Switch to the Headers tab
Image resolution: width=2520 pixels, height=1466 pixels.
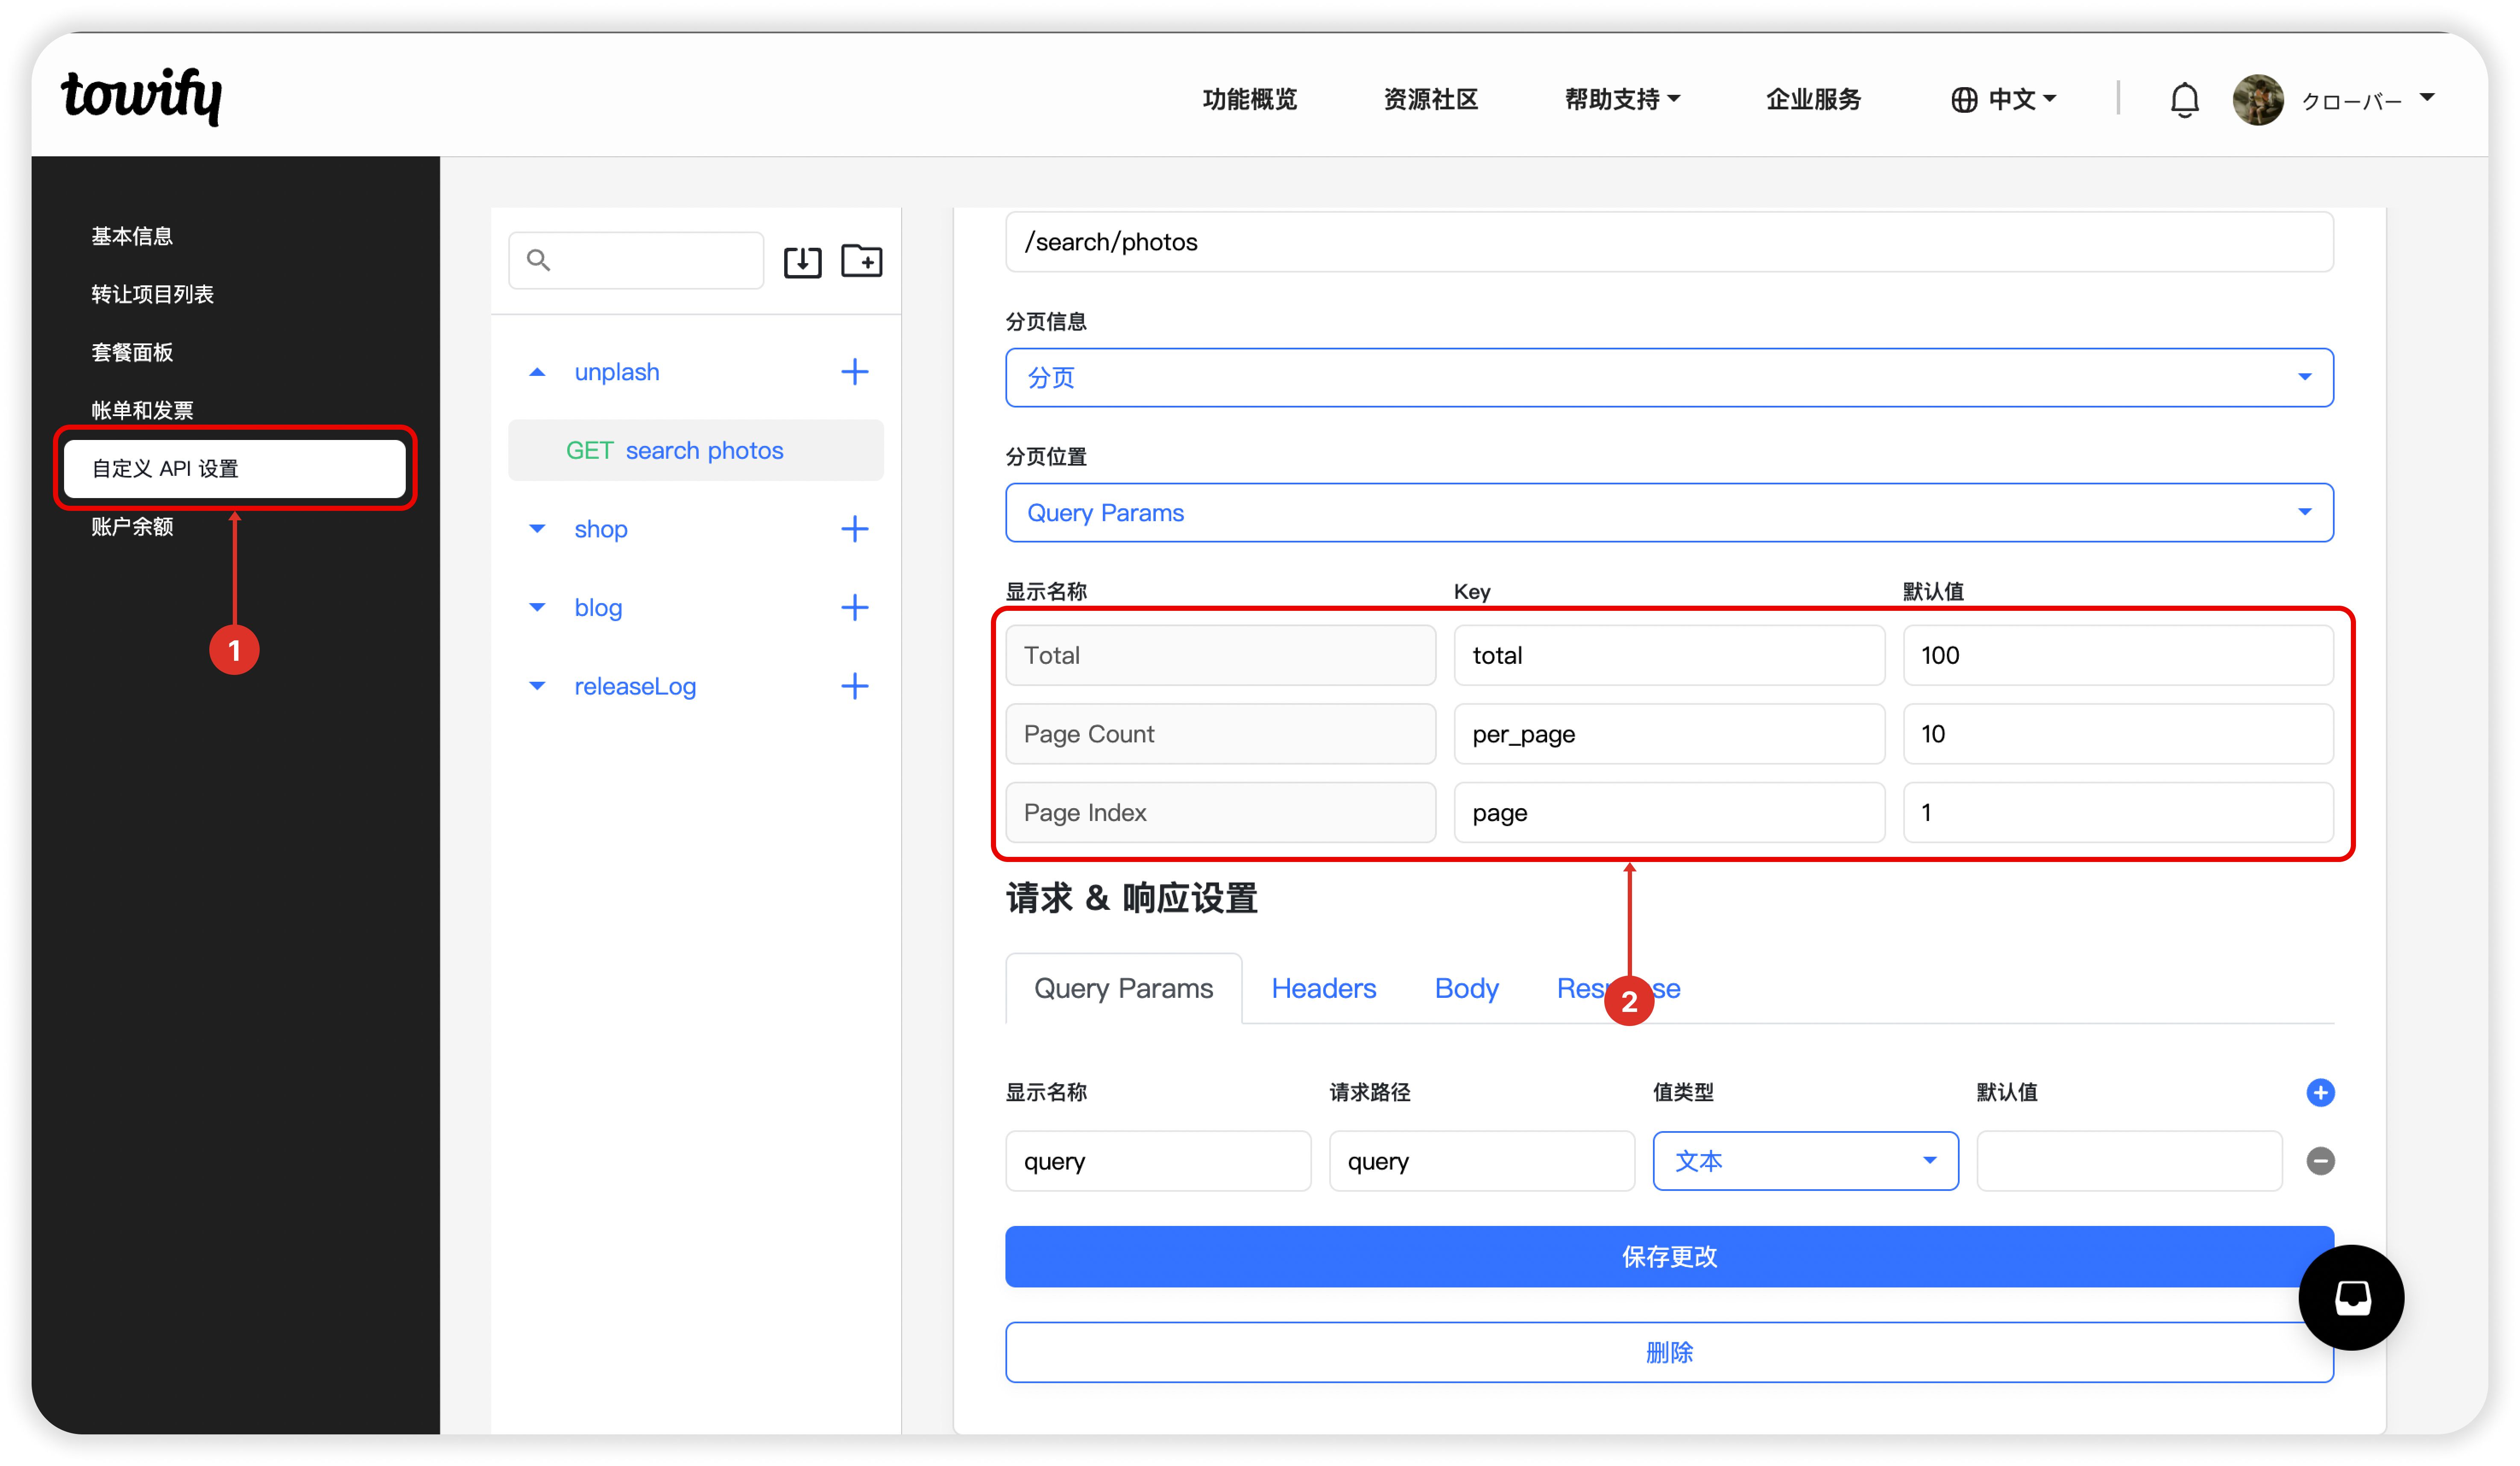[1323, 989]
